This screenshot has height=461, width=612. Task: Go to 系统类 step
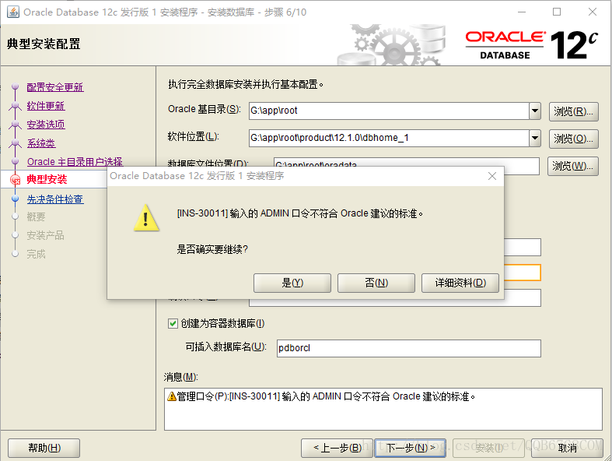(x=41, y=143)
